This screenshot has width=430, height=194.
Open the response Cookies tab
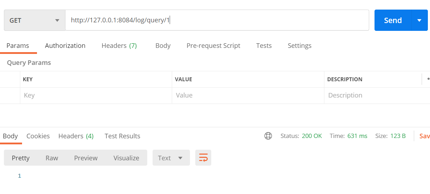[38, 136]
